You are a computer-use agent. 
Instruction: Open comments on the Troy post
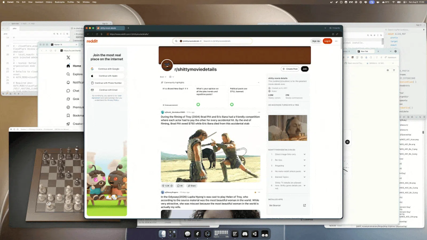coord(180,186)
